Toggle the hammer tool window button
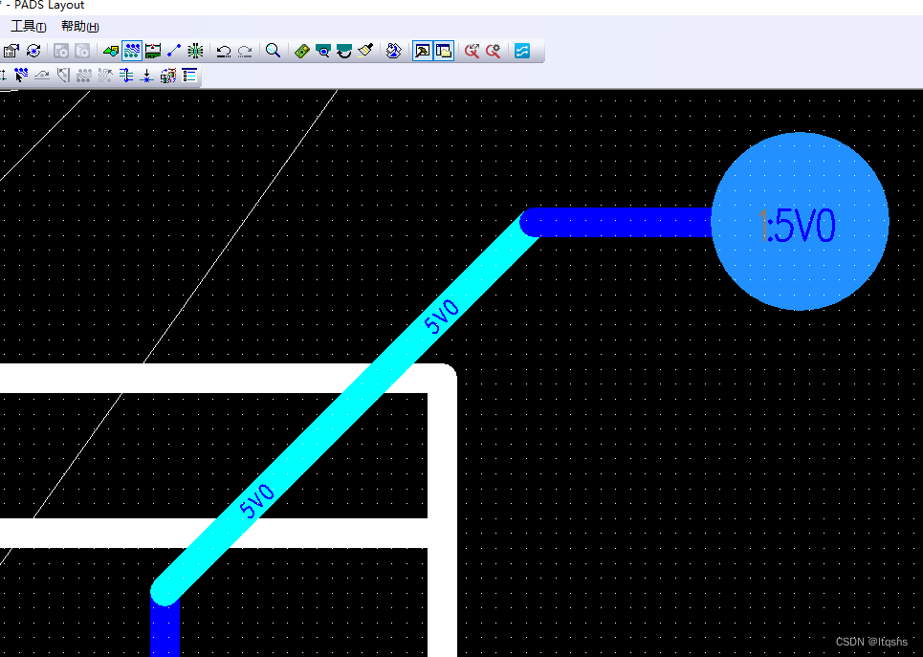 (x=422, y=50)
